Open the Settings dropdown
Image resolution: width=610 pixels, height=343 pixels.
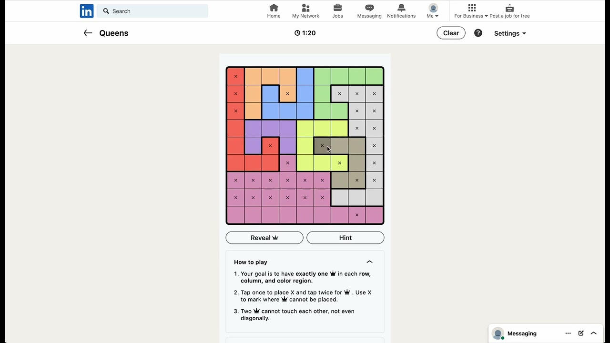point(510,33)
